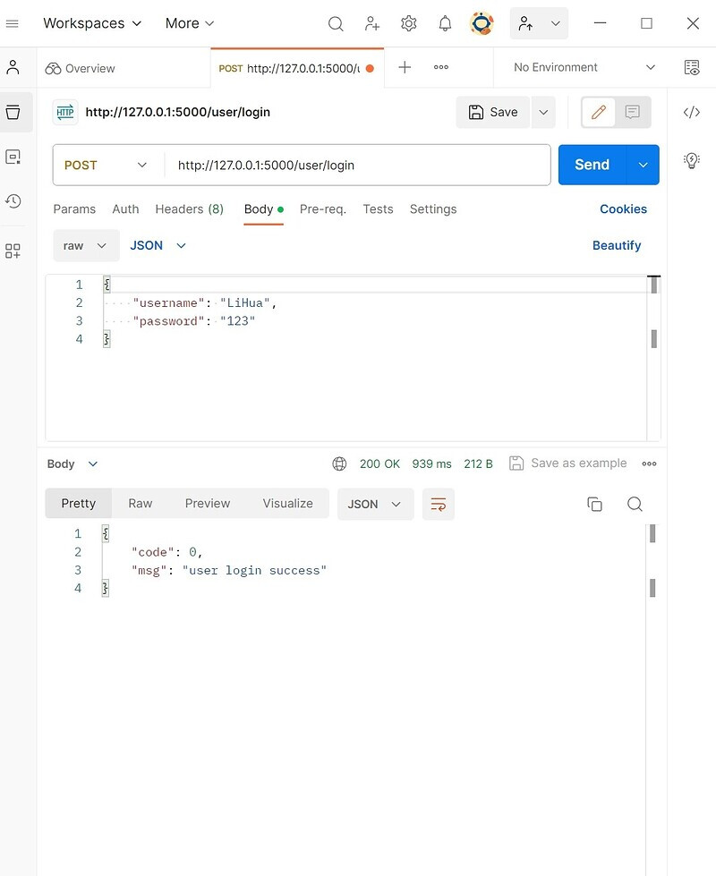Open the Environments sidebar icon
This screenshot has height=876, width=716.
13,157
